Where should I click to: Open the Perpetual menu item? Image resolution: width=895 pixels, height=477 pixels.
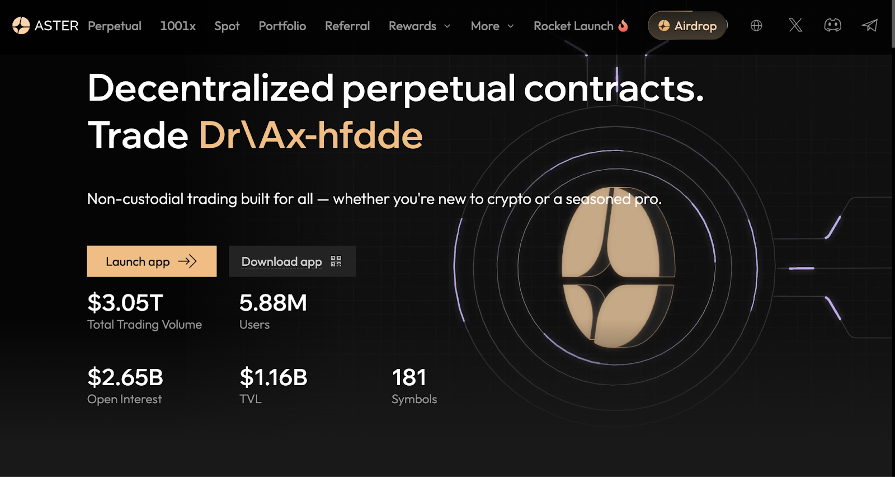[115, 26]
